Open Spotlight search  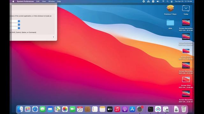(x=168, y=1)
